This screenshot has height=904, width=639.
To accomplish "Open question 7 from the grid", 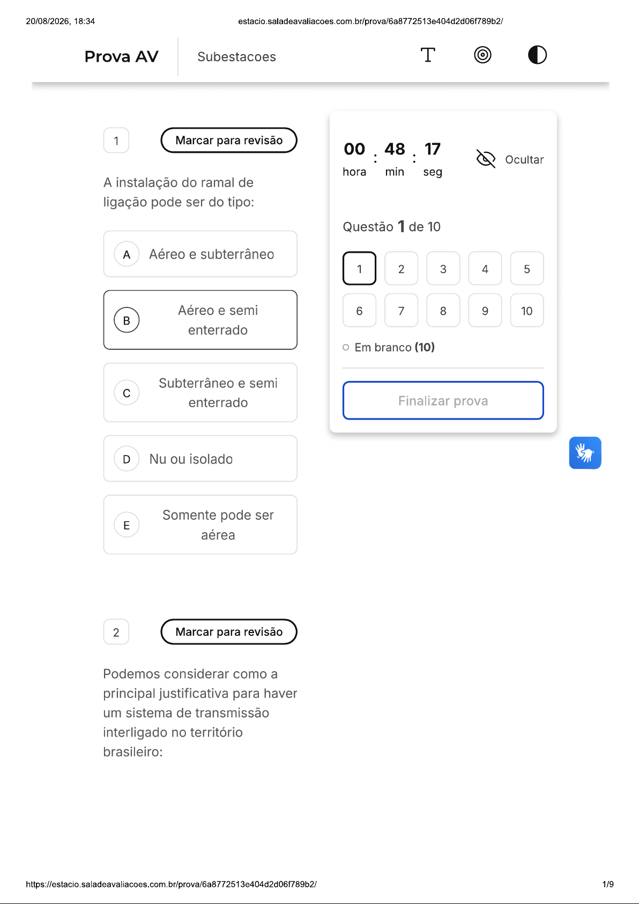I will [x=401, y=310].
